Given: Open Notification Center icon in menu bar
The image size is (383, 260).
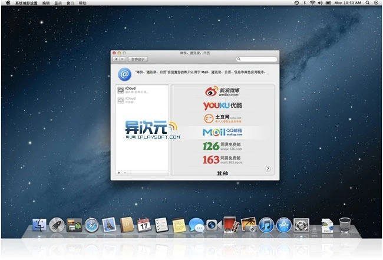Looking at the screenshot, I should tap(377, 3).
